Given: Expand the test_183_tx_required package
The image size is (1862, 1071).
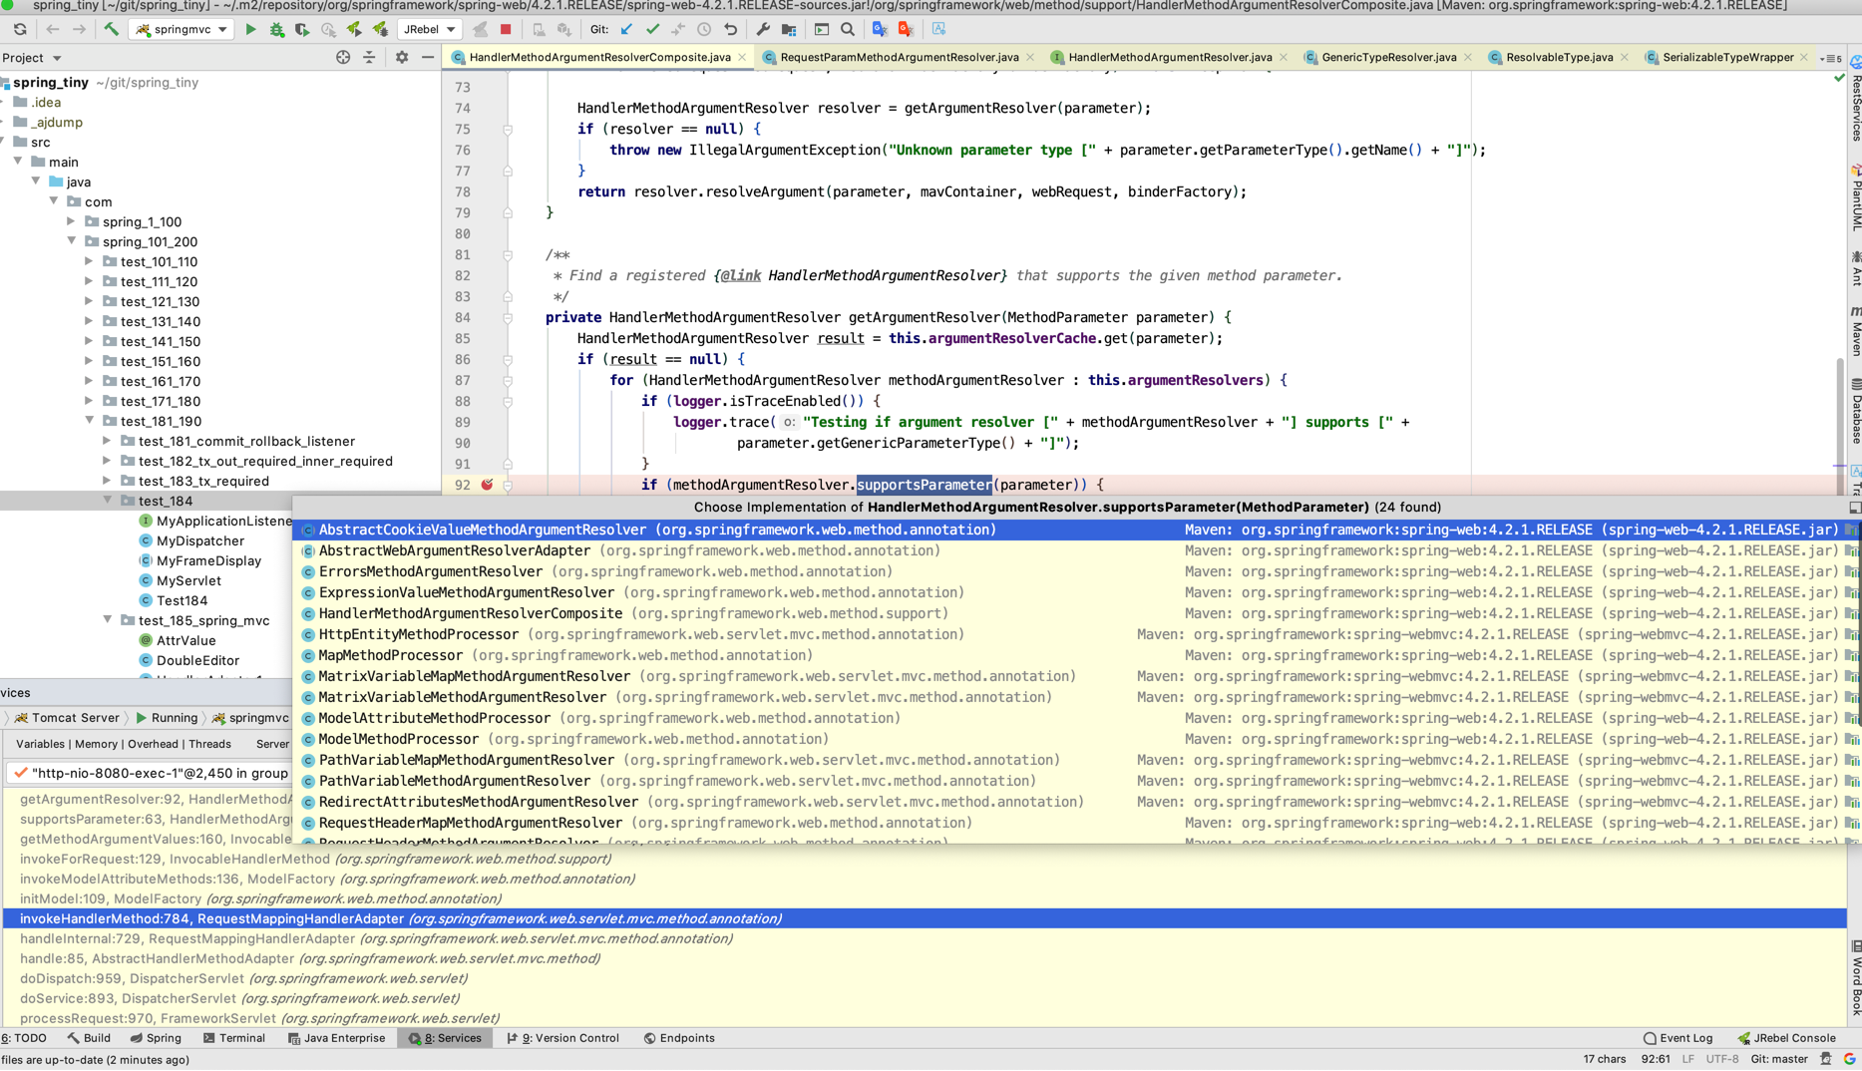Looking at the screenshot, I should pos(107,481).
